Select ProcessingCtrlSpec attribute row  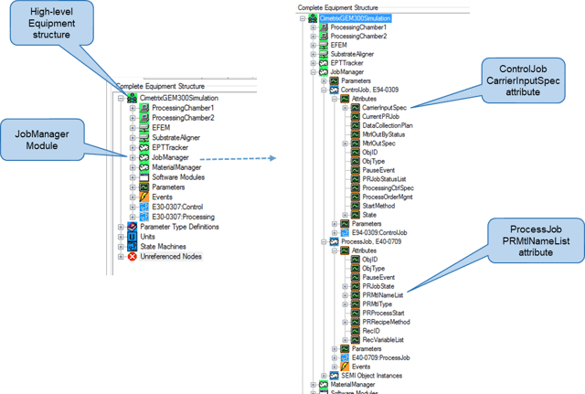click(388, 188)
